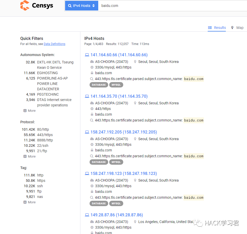The image size is (247, 234).
Task: Switch to the Results tab
Action: (217, 28)
